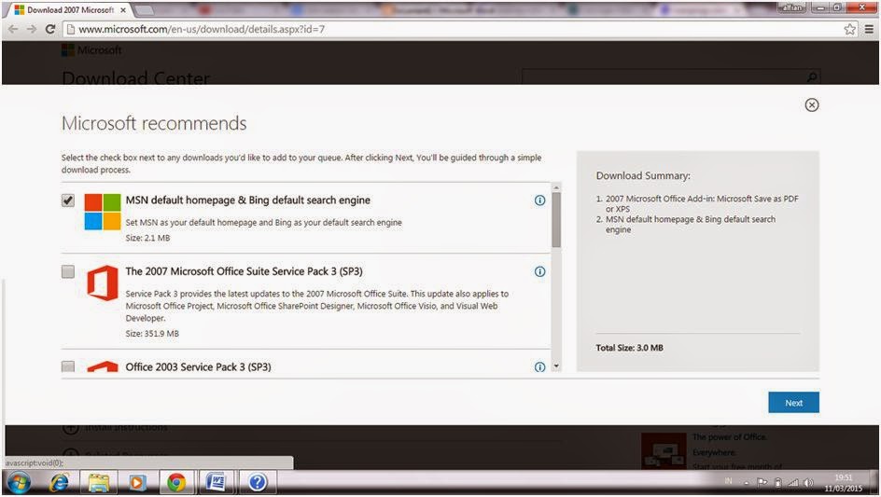Click Download Summary heading
This screenshot has height=497, width=881.
click(643, 176)
